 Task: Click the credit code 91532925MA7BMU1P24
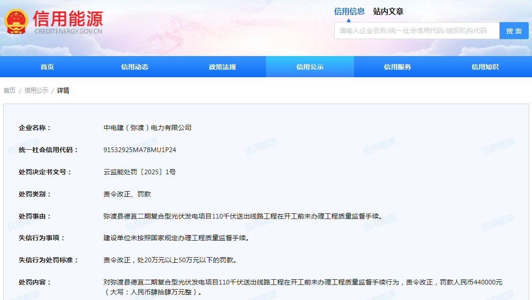pyautogui.click(x=139, y=150)
